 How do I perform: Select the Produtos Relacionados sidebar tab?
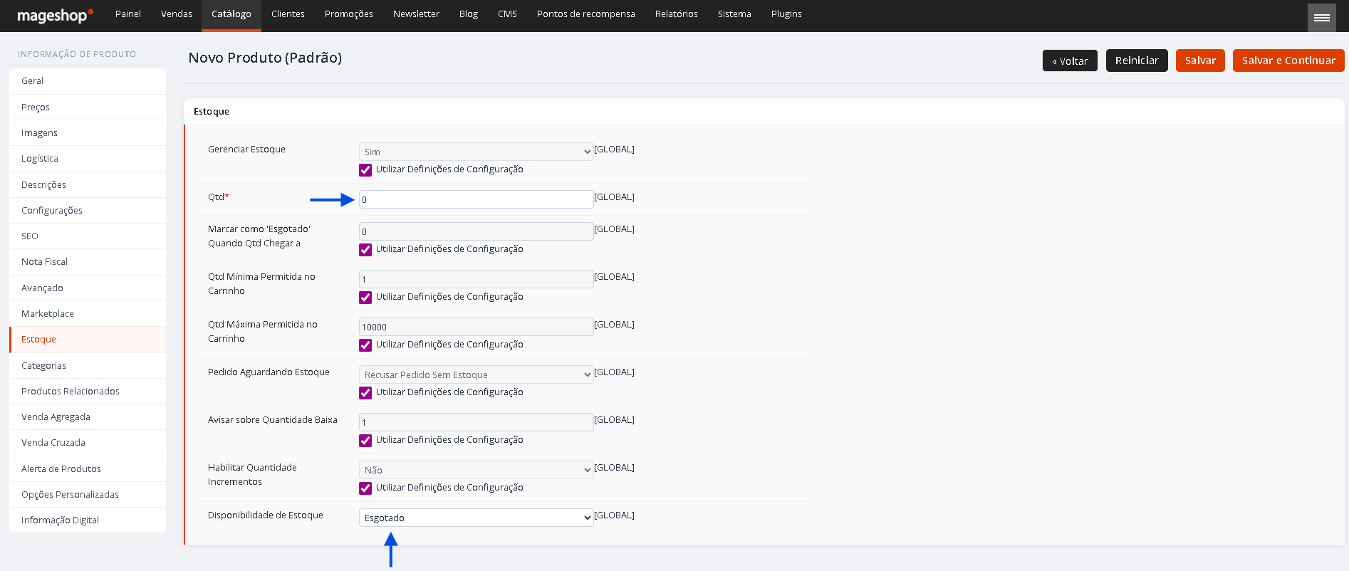[x=88, y=392]
